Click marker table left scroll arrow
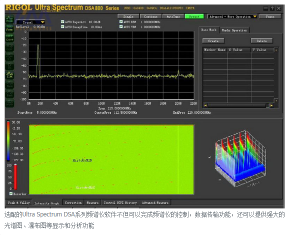This screenshot has width=289, height=235. pos(205,106)
